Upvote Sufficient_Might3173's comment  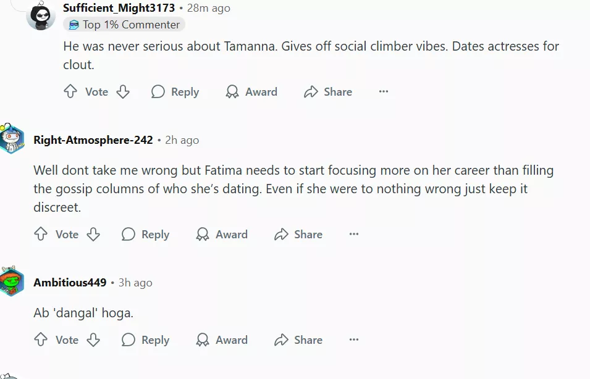(x=70, y=92)
